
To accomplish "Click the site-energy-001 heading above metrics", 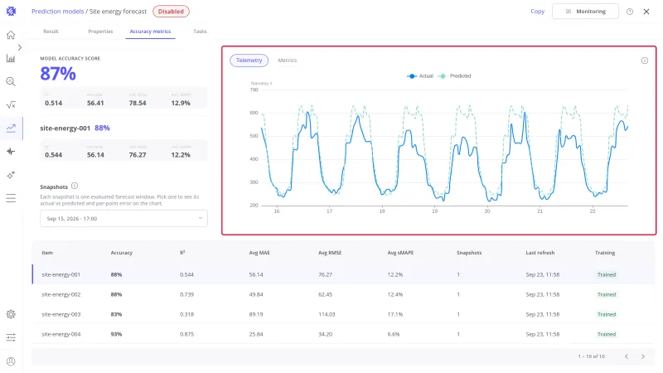I will coord(65,128).
